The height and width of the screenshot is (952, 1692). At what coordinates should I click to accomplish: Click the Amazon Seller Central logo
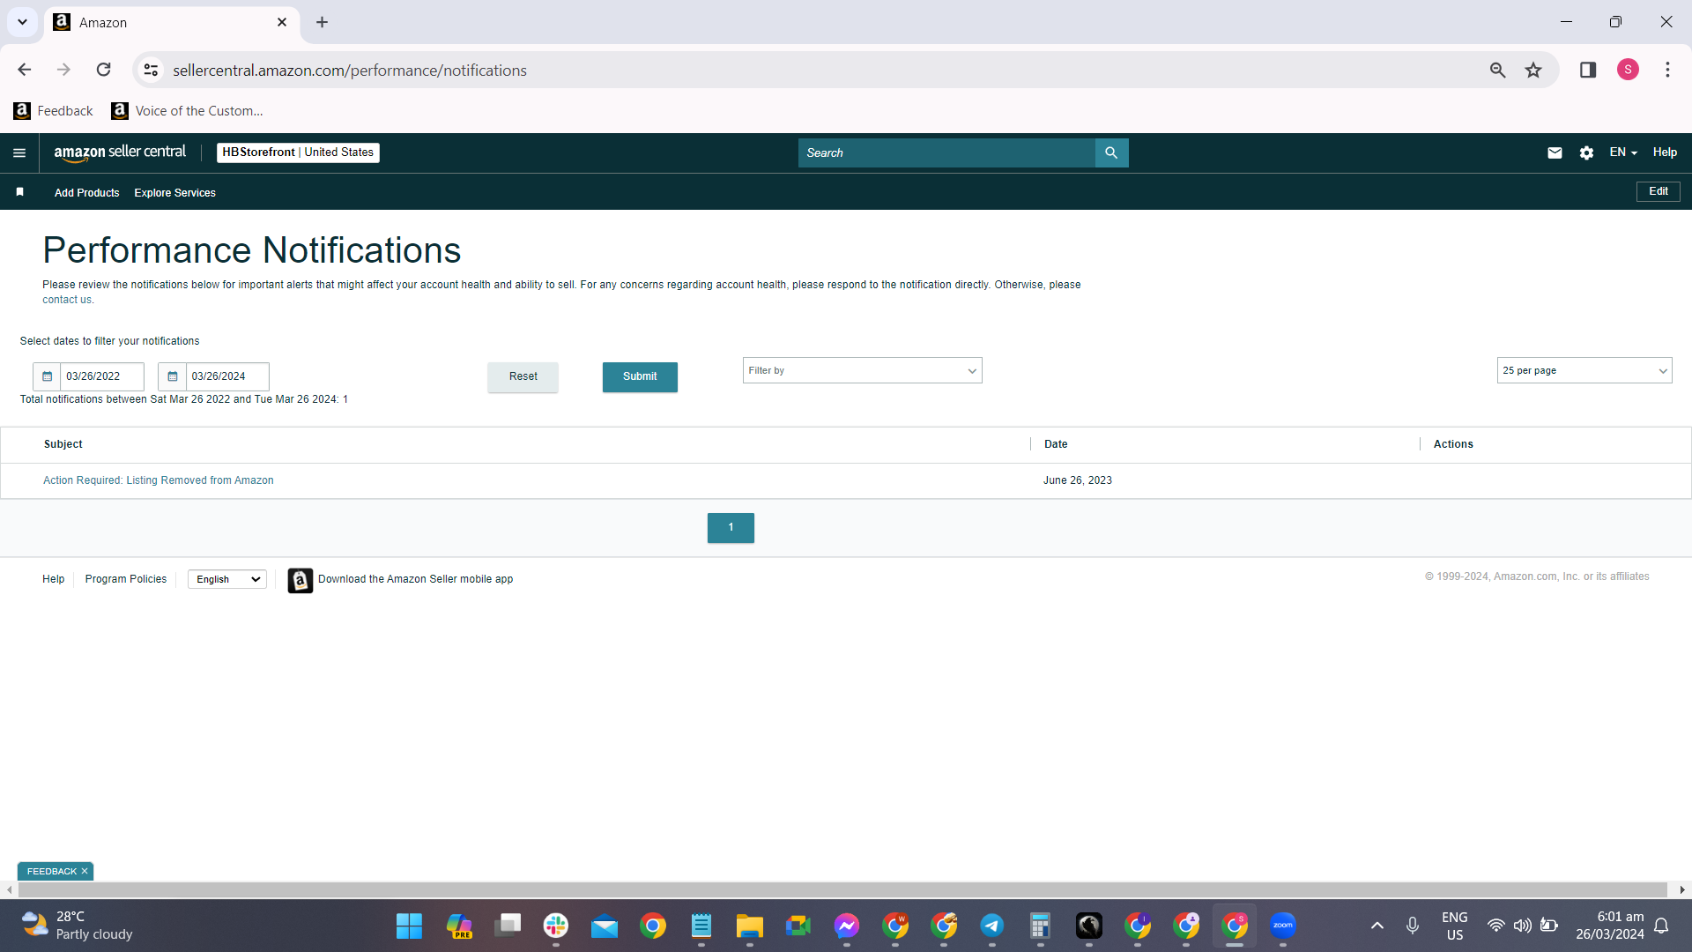click(x=120, y=152)
